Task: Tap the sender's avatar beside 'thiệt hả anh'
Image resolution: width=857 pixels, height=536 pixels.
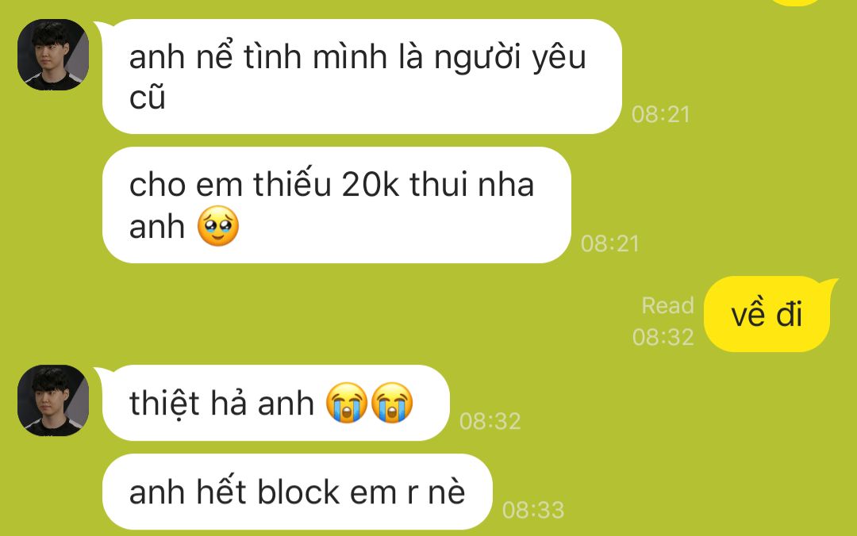Action: point(53,400)
